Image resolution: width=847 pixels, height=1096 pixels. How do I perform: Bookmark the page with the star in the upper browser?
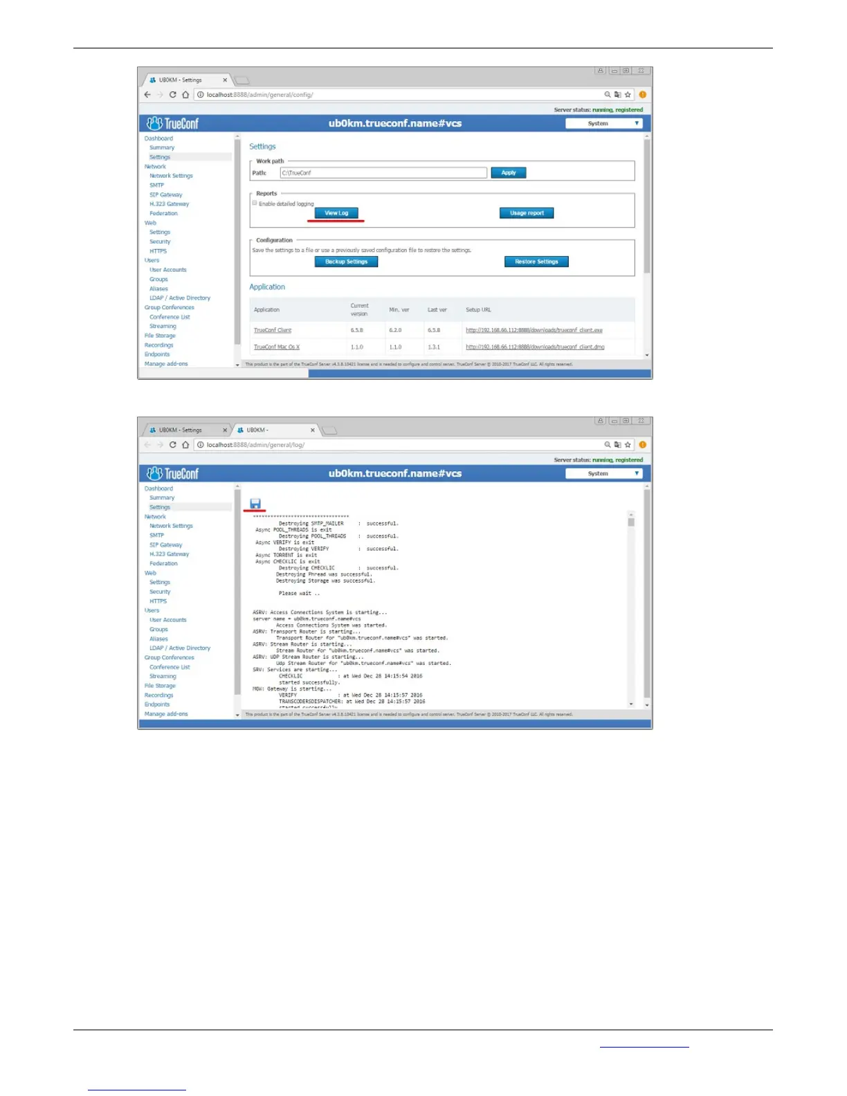628,95
